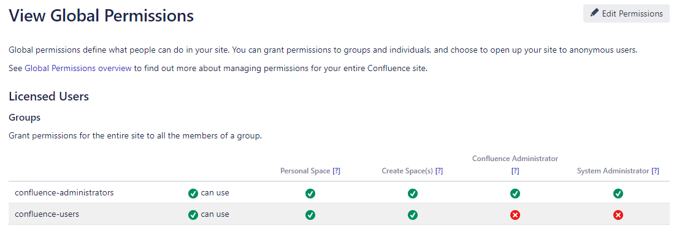Click confluence-administrators Confluence Administrator check icon

point(515,194)
